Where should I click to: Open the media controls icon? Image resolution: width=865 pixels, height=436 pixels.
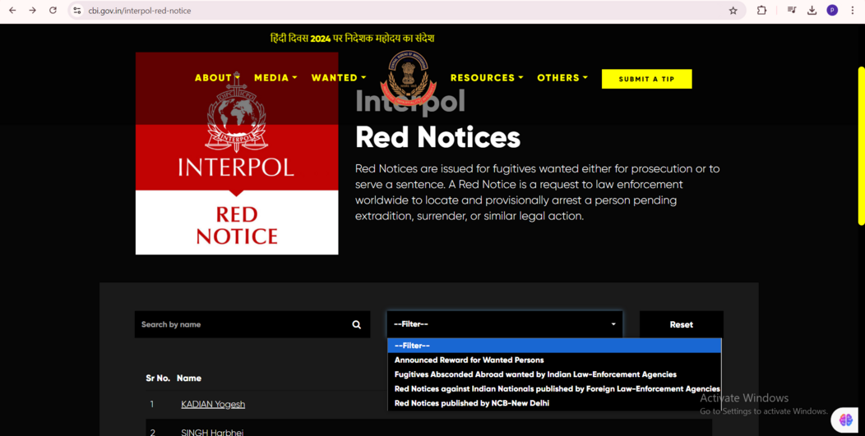pos(791,11)
